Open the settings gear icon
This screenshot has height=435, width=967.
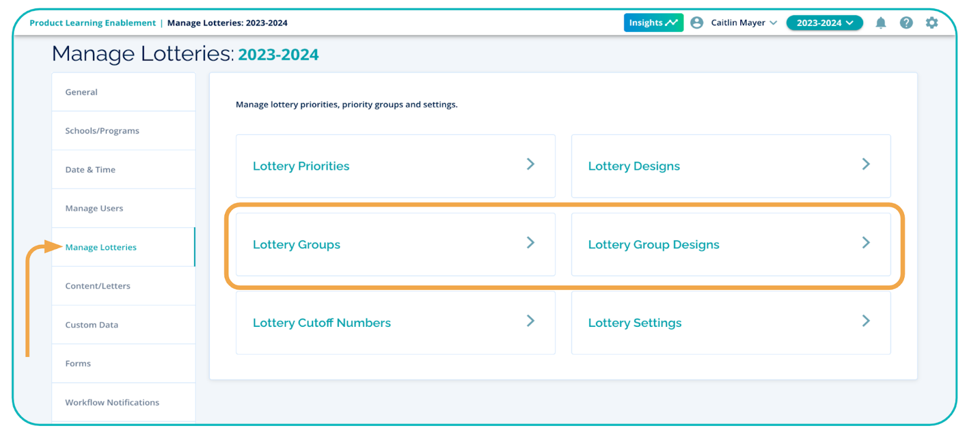click(932, 23)
